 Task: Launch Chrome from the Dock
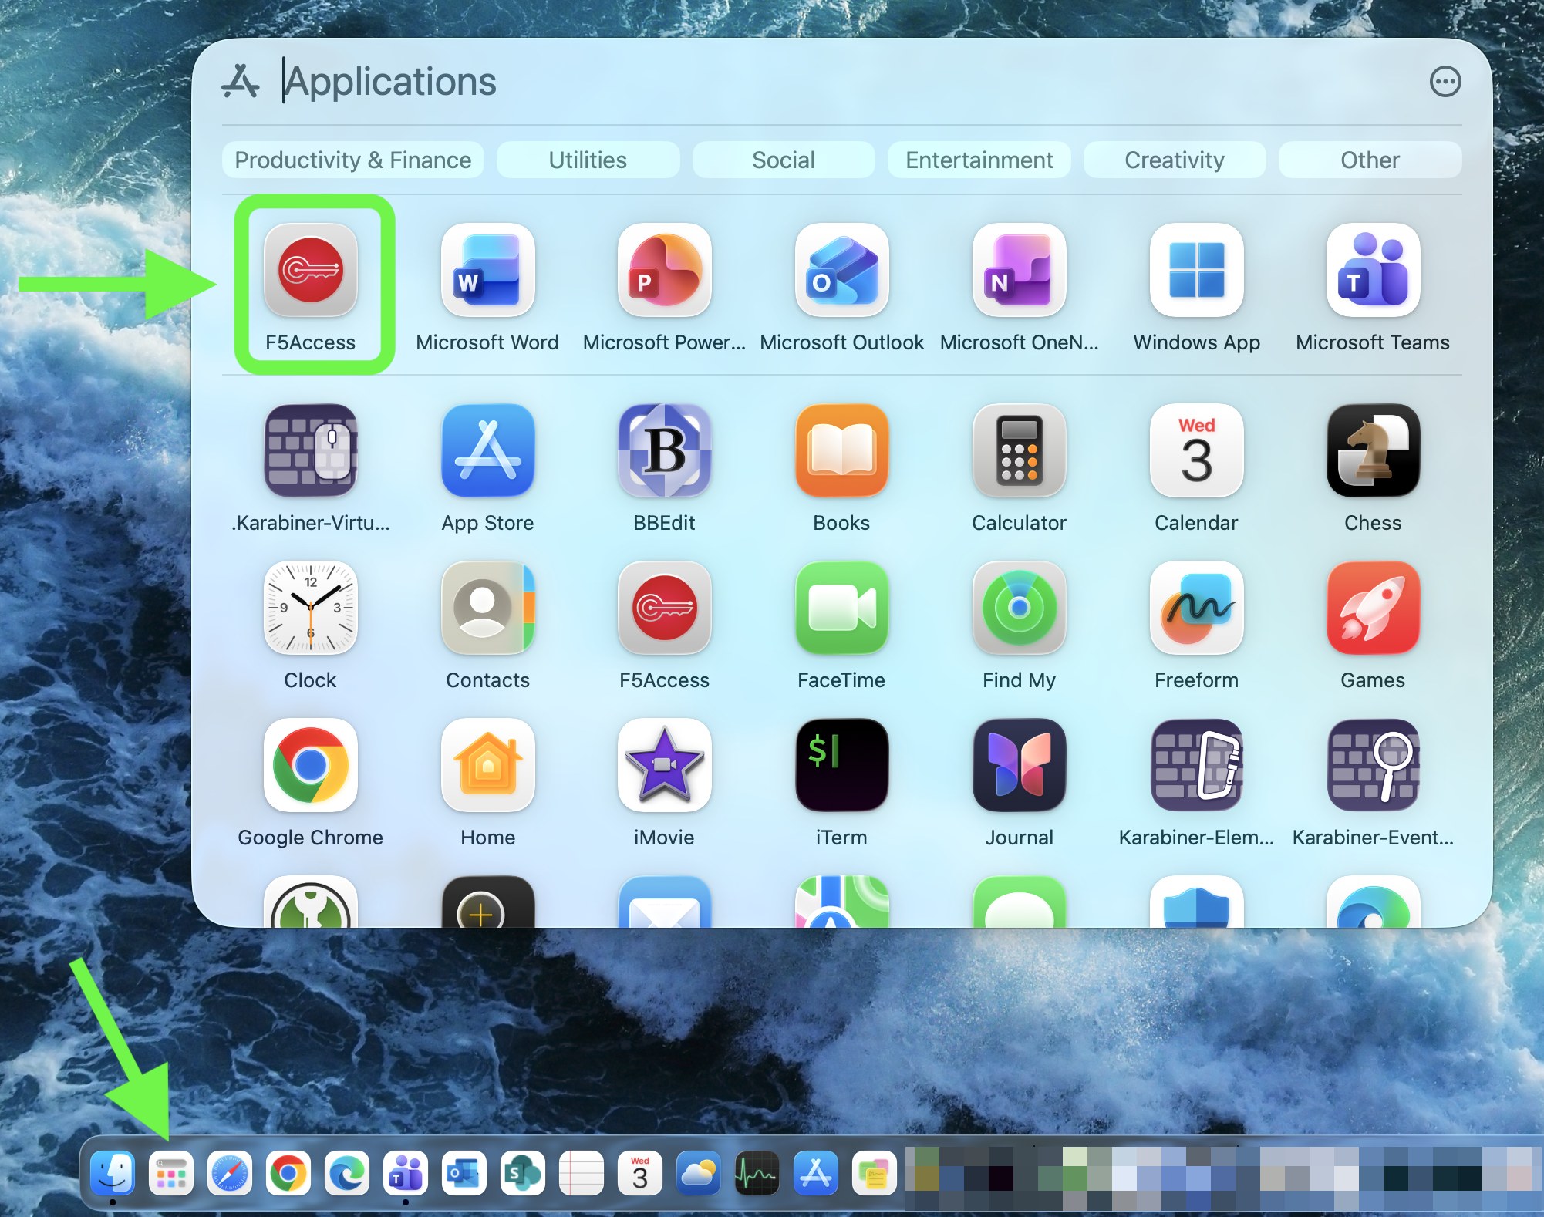[x=288, y=1173]
